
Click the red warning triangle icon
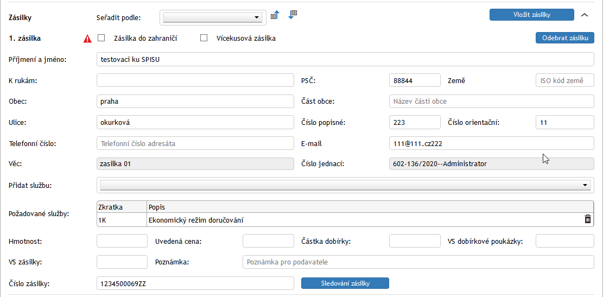point(87,39)
